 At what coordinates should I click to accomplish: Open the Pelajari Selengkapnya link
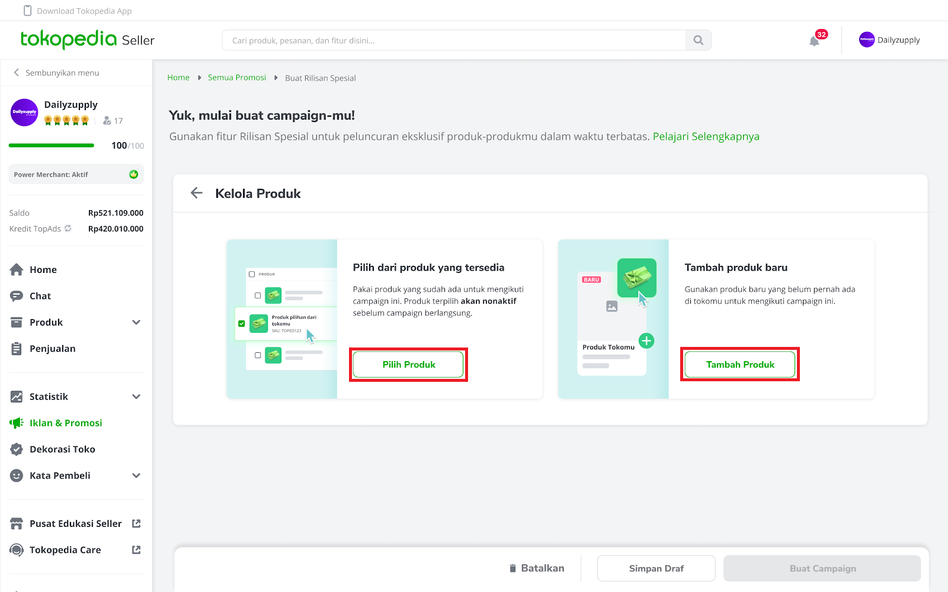(x=706, y=136)
